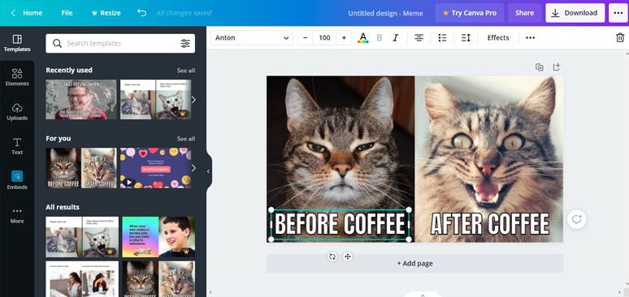Viewport: 629px width, 297px height.
Task: Open the File menu
Action: coord(67,13)
